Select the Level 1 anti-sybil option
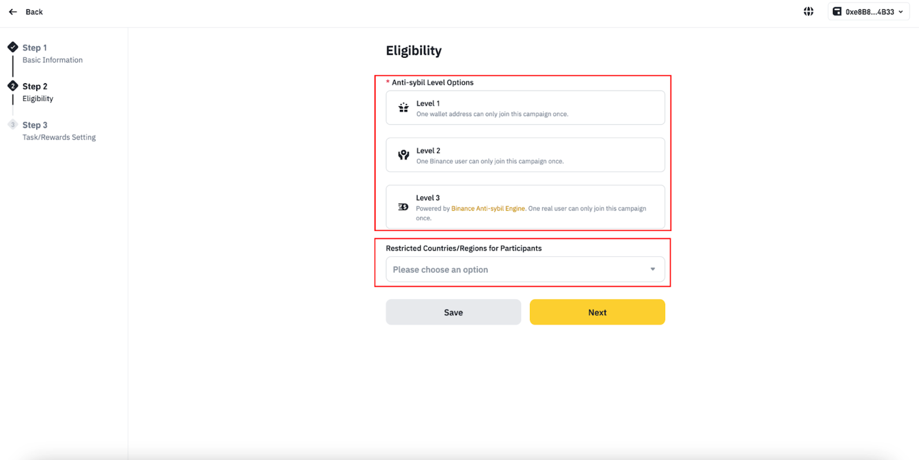919x460 pixels. tap(525, 108)
